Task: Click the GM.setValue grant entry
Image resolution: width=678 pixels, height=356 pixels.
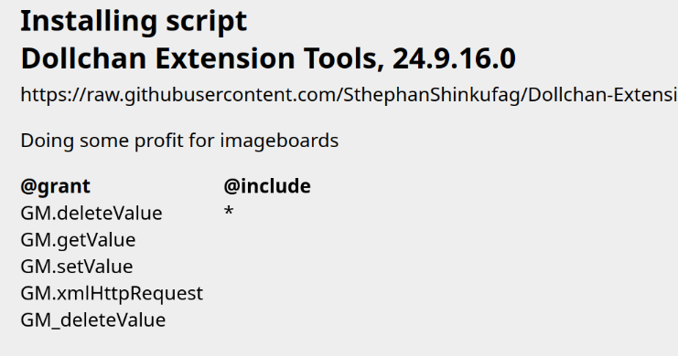Action: 77,267
